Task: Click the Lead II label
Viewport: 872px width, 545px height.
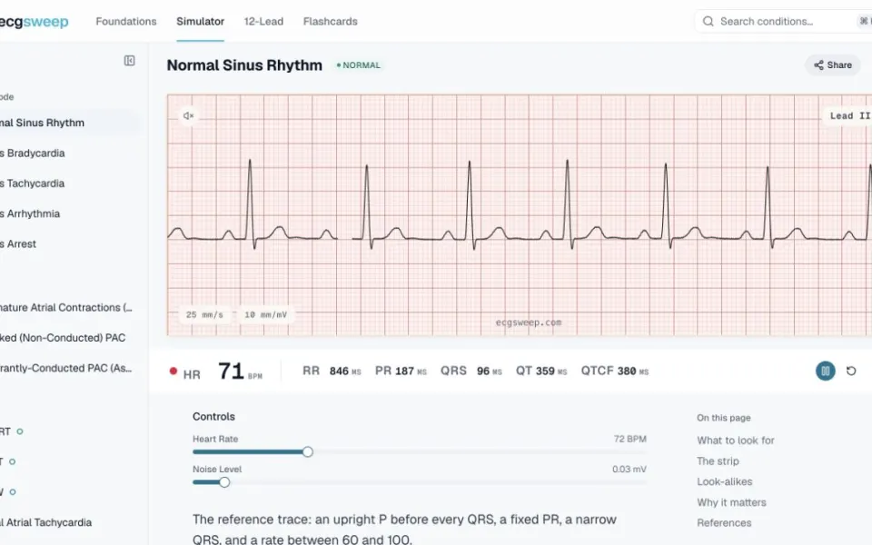Action: [849, 115]
